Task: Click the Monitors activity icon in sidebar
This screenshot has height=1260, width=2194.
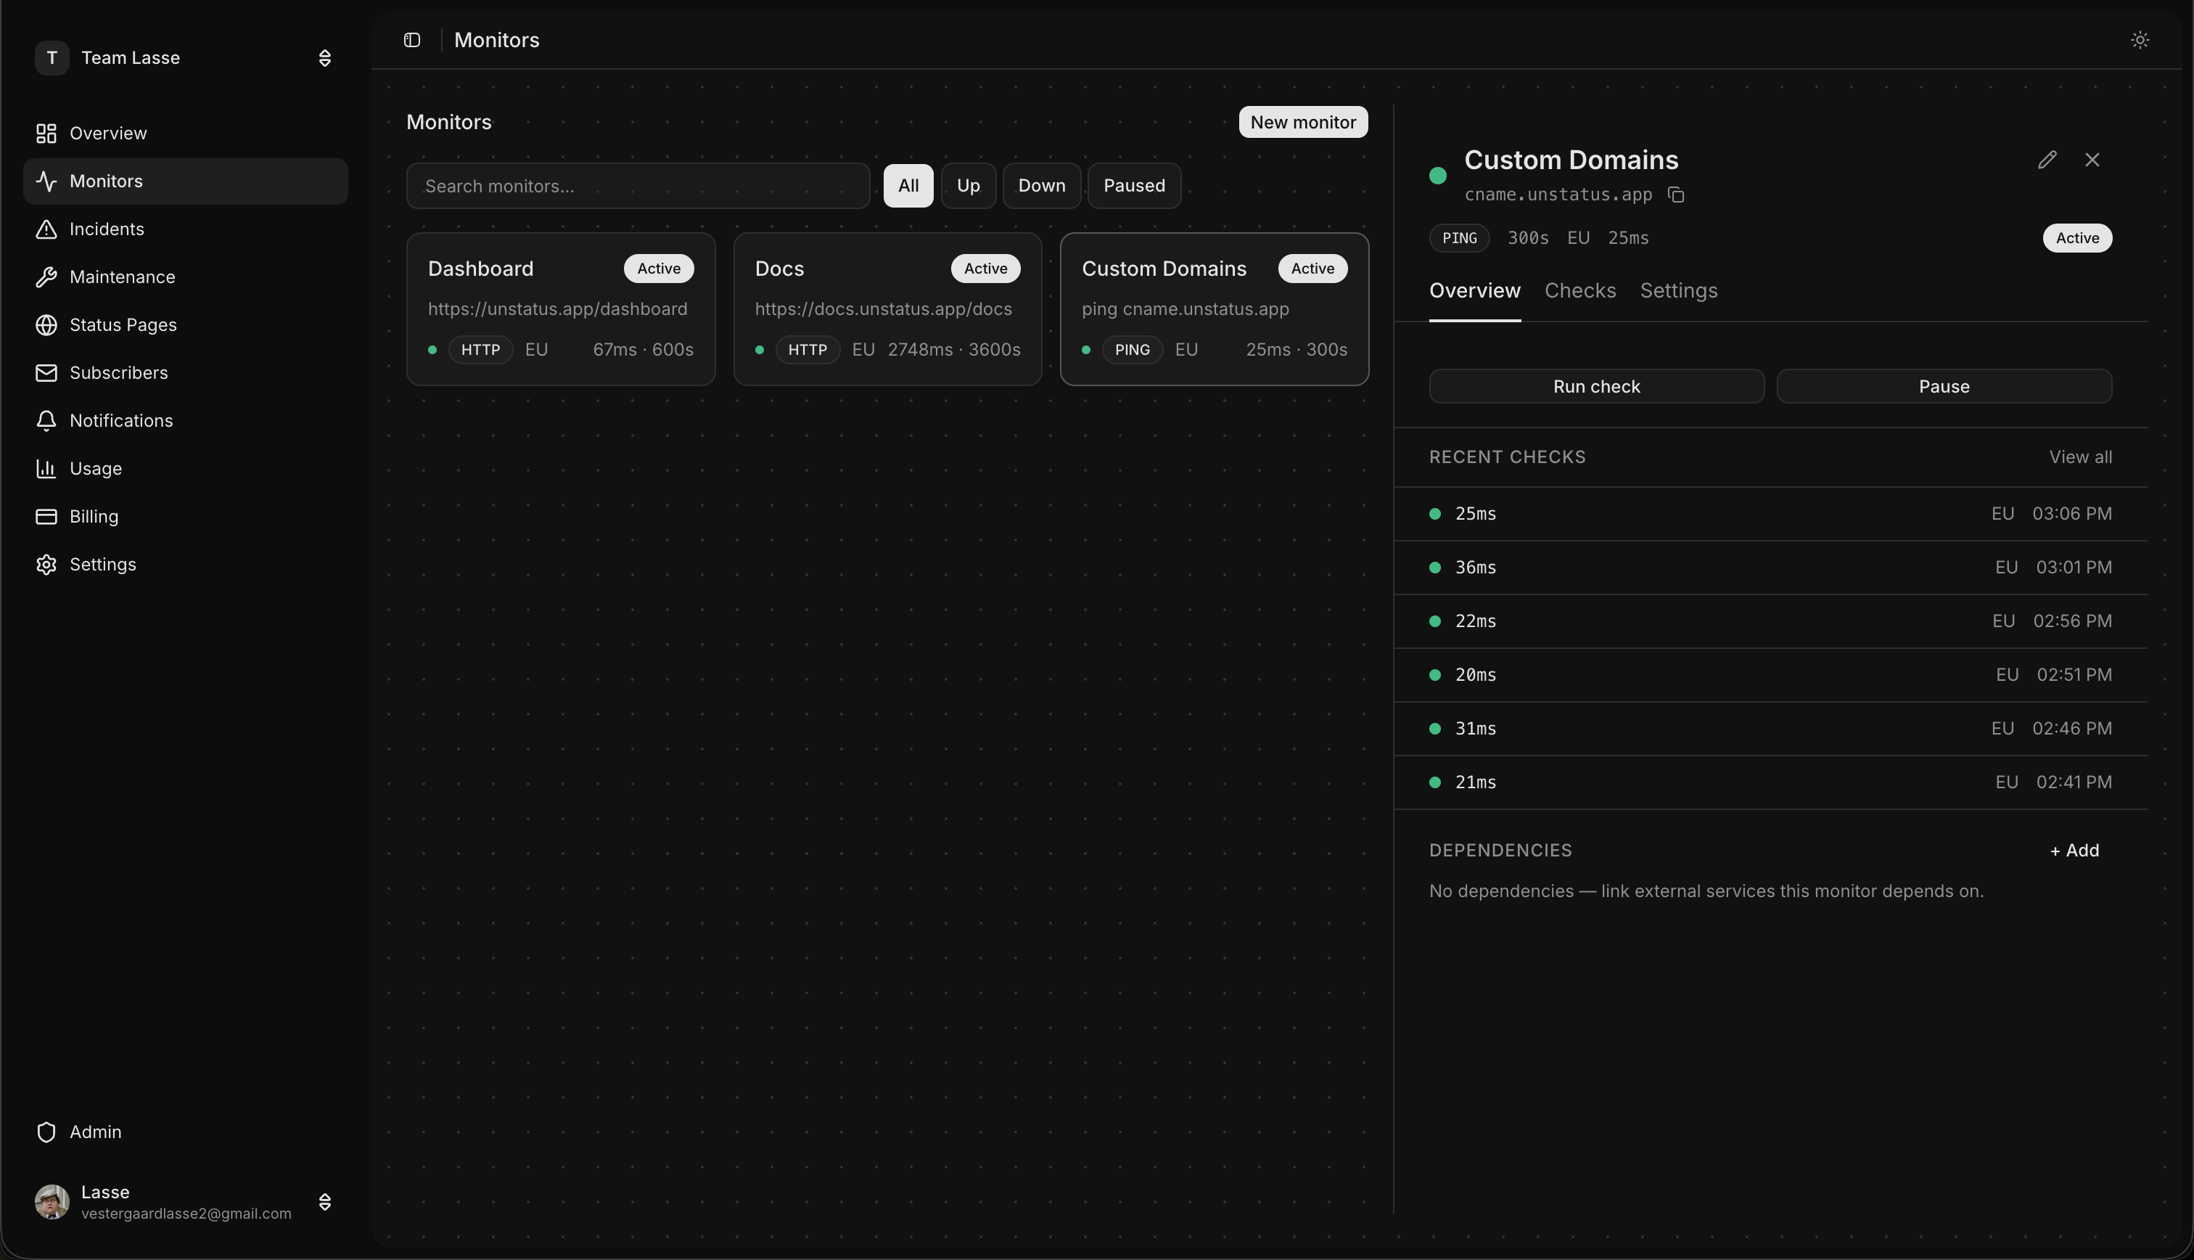Action: [48, 181]
